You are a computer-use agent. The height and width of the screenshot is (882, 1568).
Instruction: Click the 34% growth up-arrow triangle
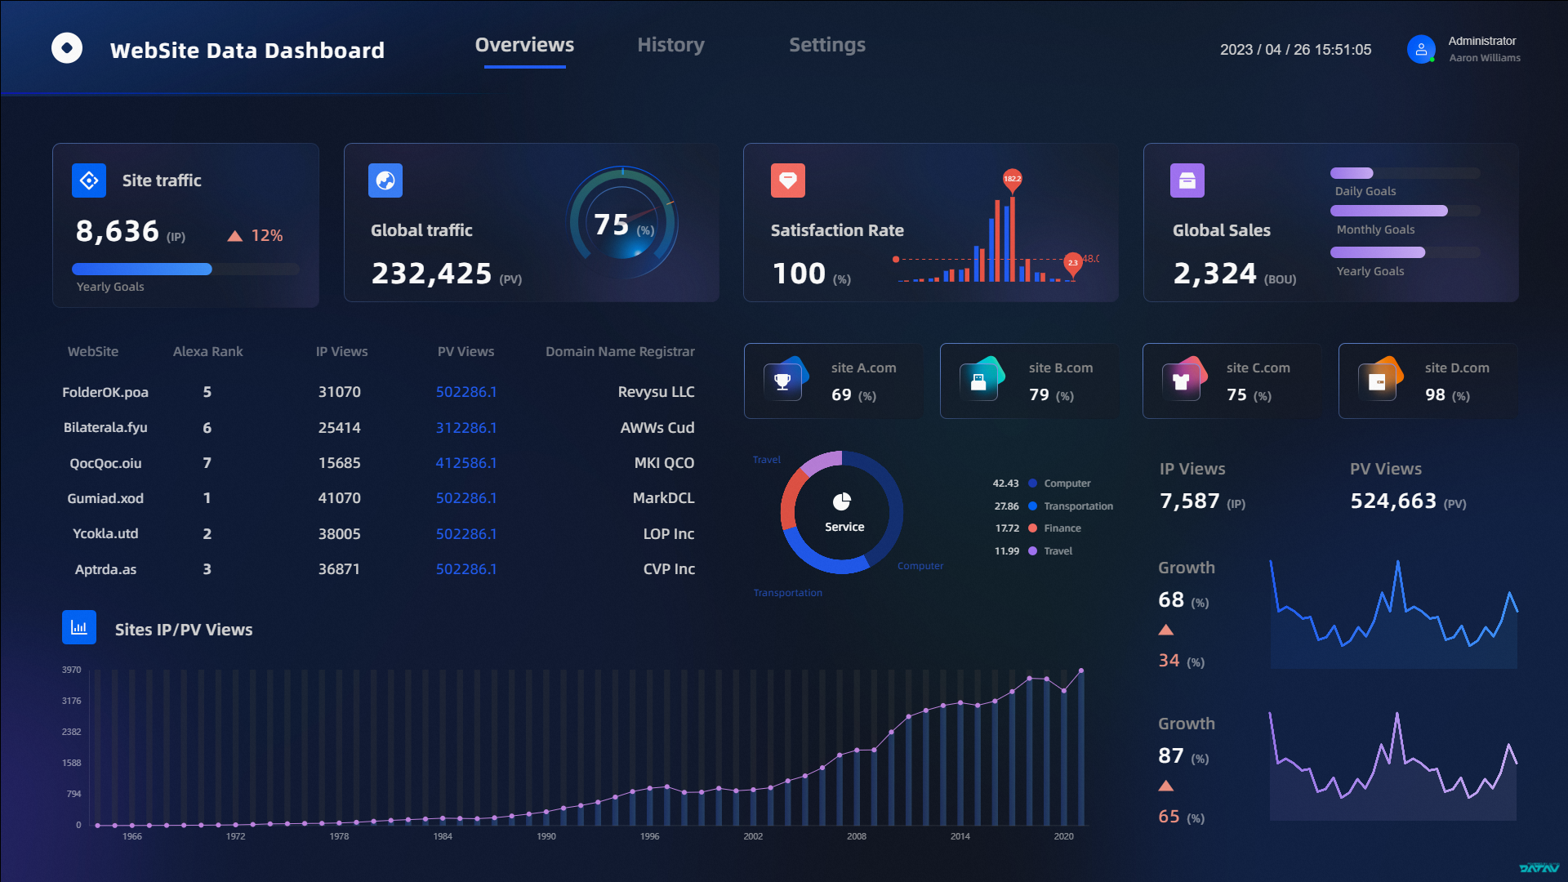click(1166, 630)
